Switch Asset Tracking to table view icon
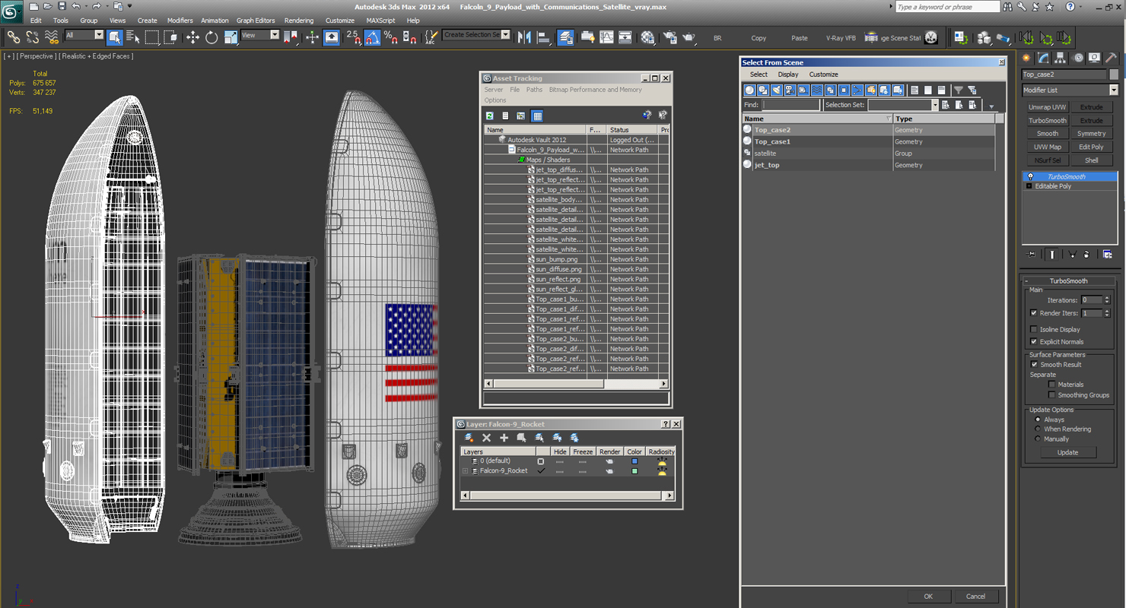The image size is (1126, 608). (x=537, y=116)
